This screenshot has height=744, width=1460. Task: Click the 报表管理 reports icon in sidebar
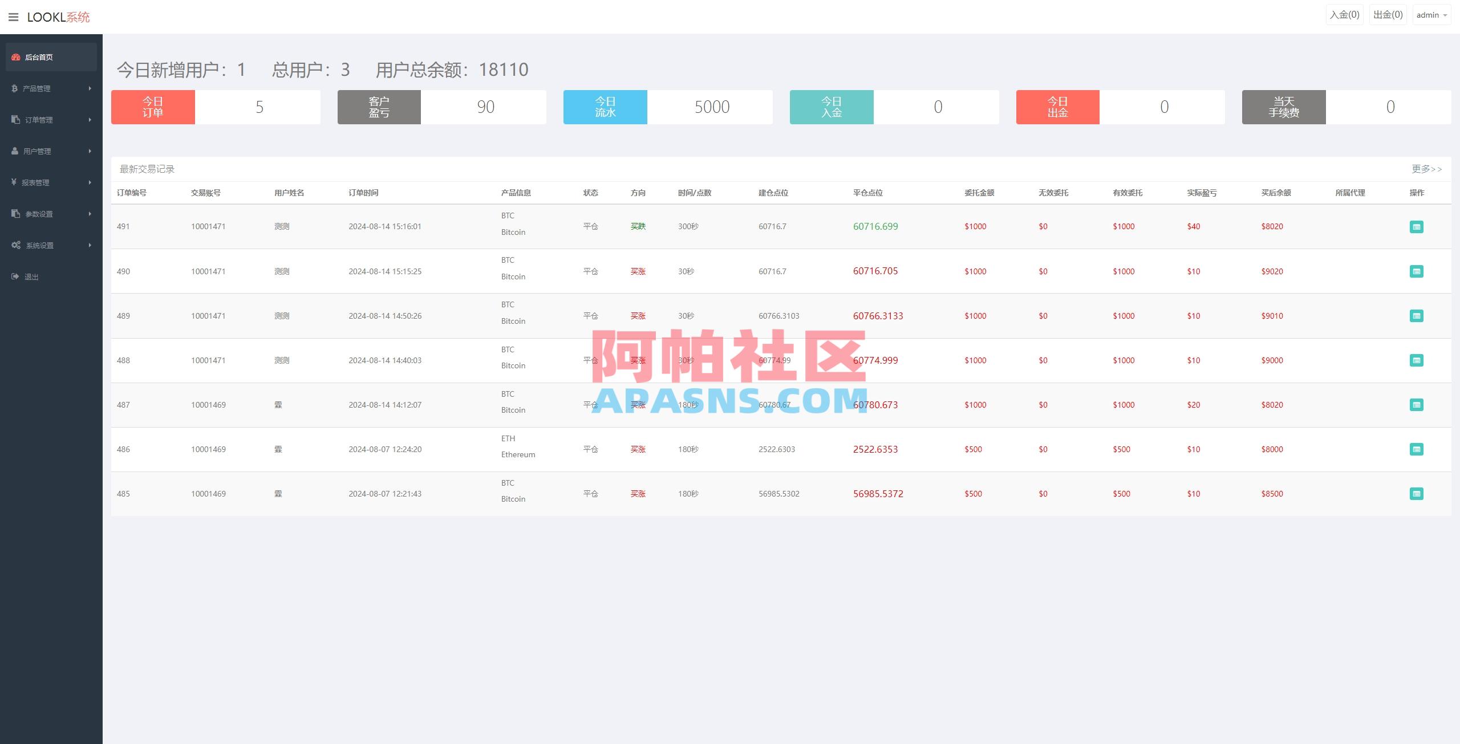pyautogui.click(x=15, y=182)
